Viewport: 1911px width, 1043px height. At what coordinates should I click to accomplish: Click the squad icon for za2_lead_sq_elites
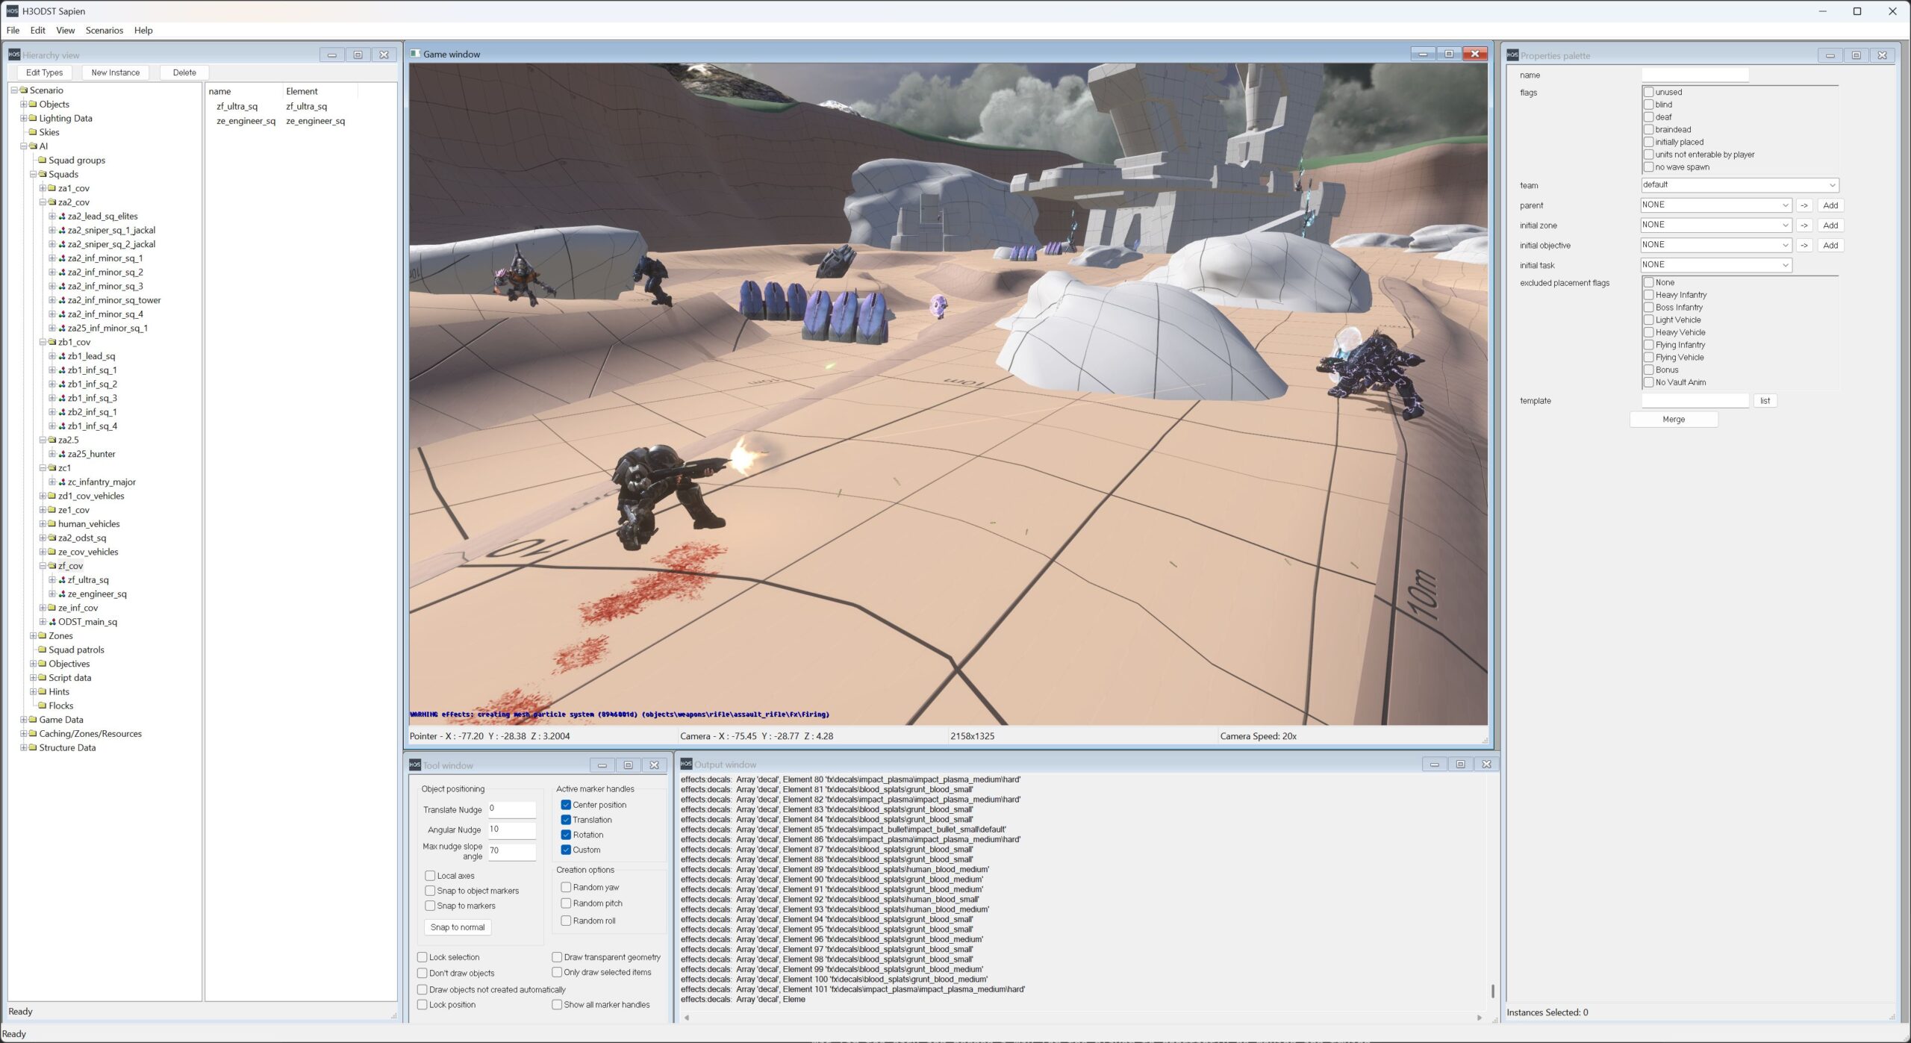[62, 217]
